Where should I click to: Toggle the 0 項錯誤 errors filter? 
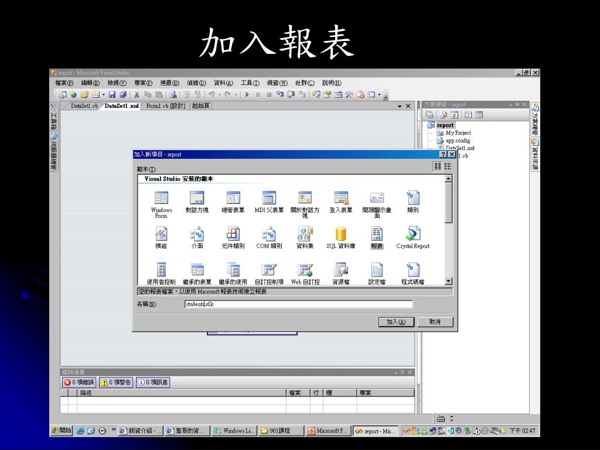(x=79, y=382)
